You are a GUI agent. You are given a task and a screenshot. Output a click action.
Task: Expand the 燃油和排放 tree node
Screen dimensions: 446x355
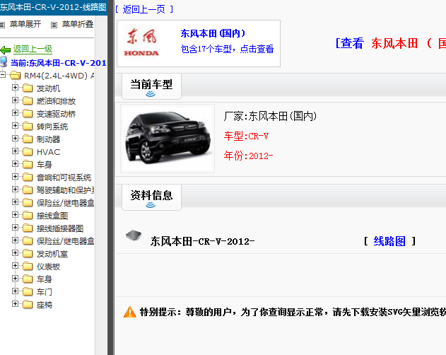[x=15, y=100]
